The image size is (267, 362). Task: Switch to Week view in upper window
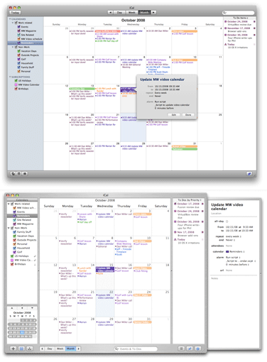[132, 12]
